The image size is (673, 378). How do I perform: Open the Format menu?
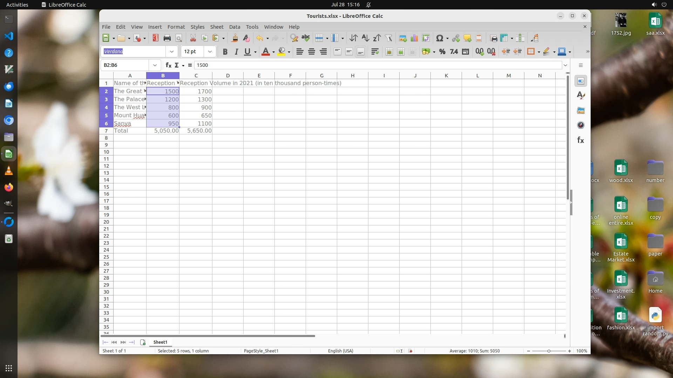pyautogui.click(x=176, y=27)
